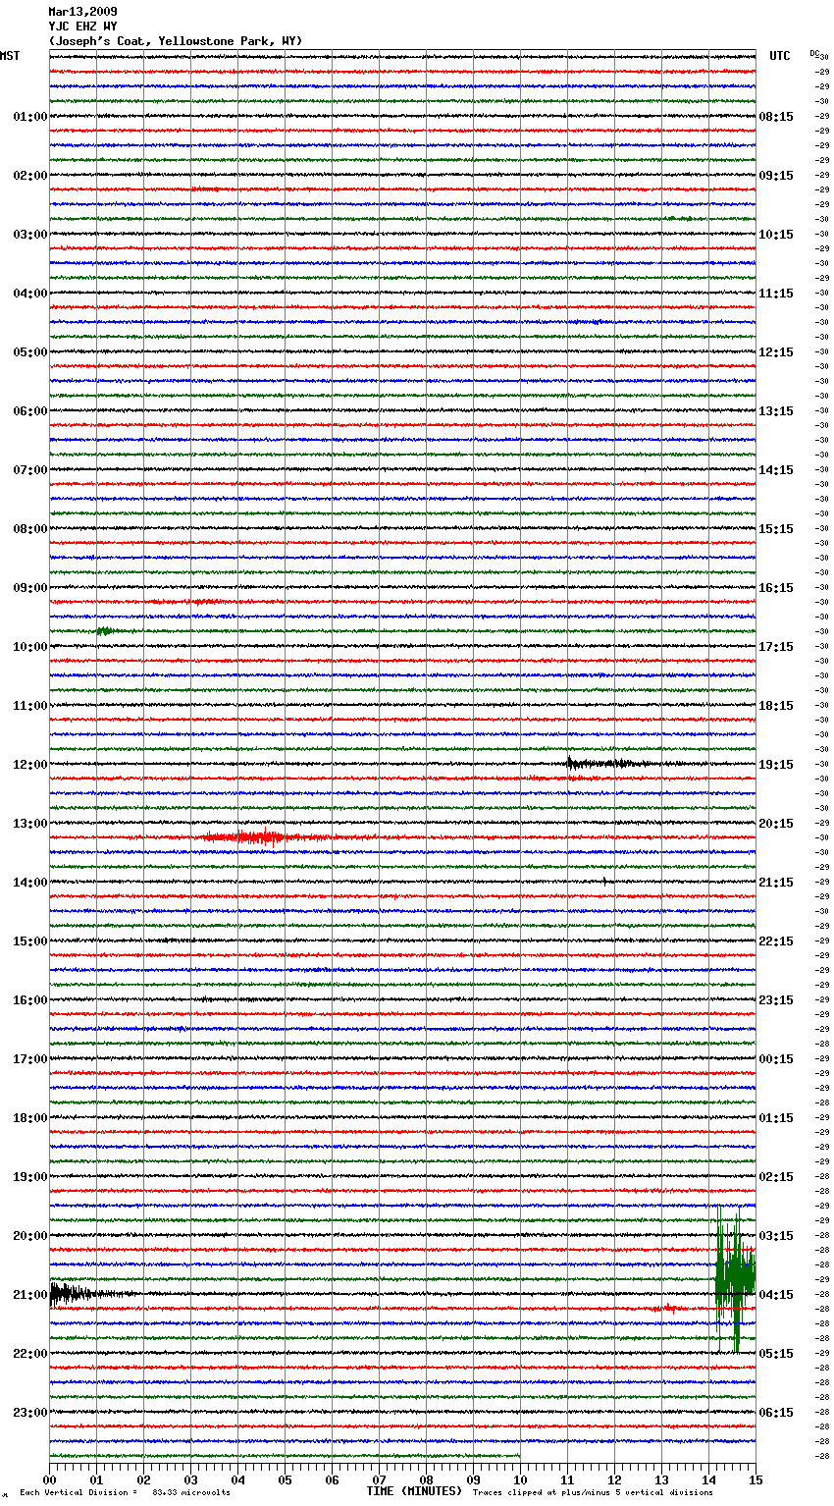Select the station code YJC EHZ WY
The height and width of the screenshot is (1506, 834).
point(82,27)
